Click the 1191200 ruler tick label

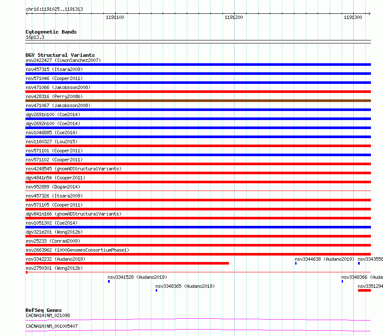point(234,17)
